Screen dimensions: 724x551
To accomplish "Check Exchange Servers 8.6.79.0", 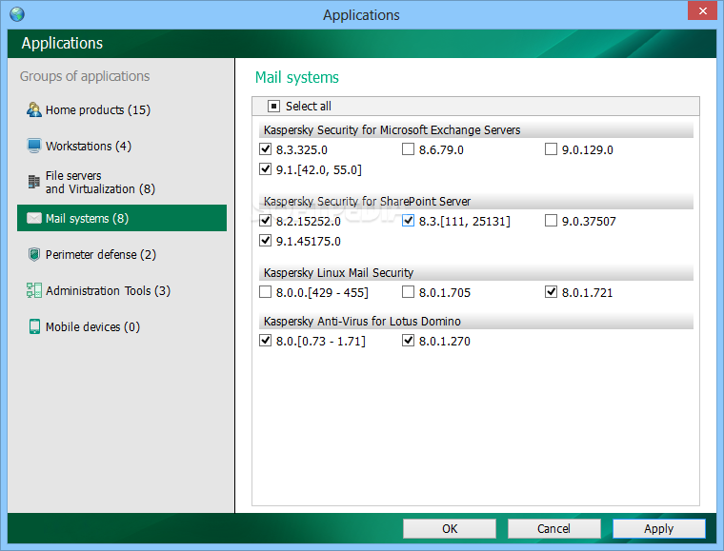I will (x=408, y=148).
